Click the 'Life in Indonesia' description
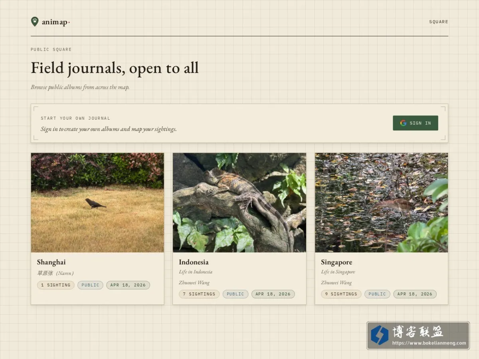This screenshot has height=359, width=479. pos(196,272)
